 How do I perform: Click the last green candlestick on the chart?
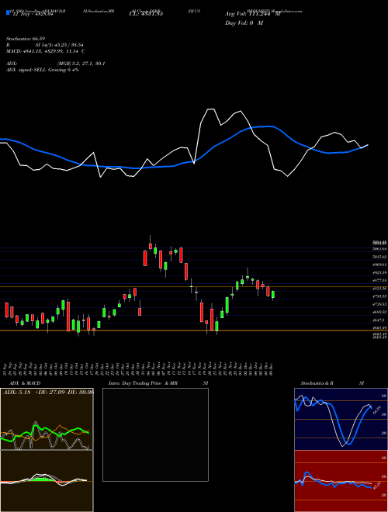tap(273, 295)
